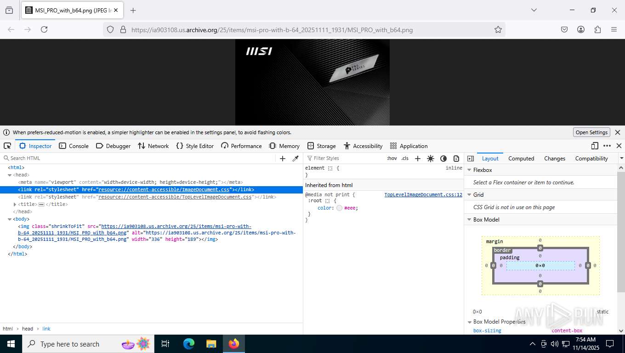Image resolution: width=625 pixels, height=353 pixels.
Task: Open Microsoft Edge from taskbar
Action: 189,344
